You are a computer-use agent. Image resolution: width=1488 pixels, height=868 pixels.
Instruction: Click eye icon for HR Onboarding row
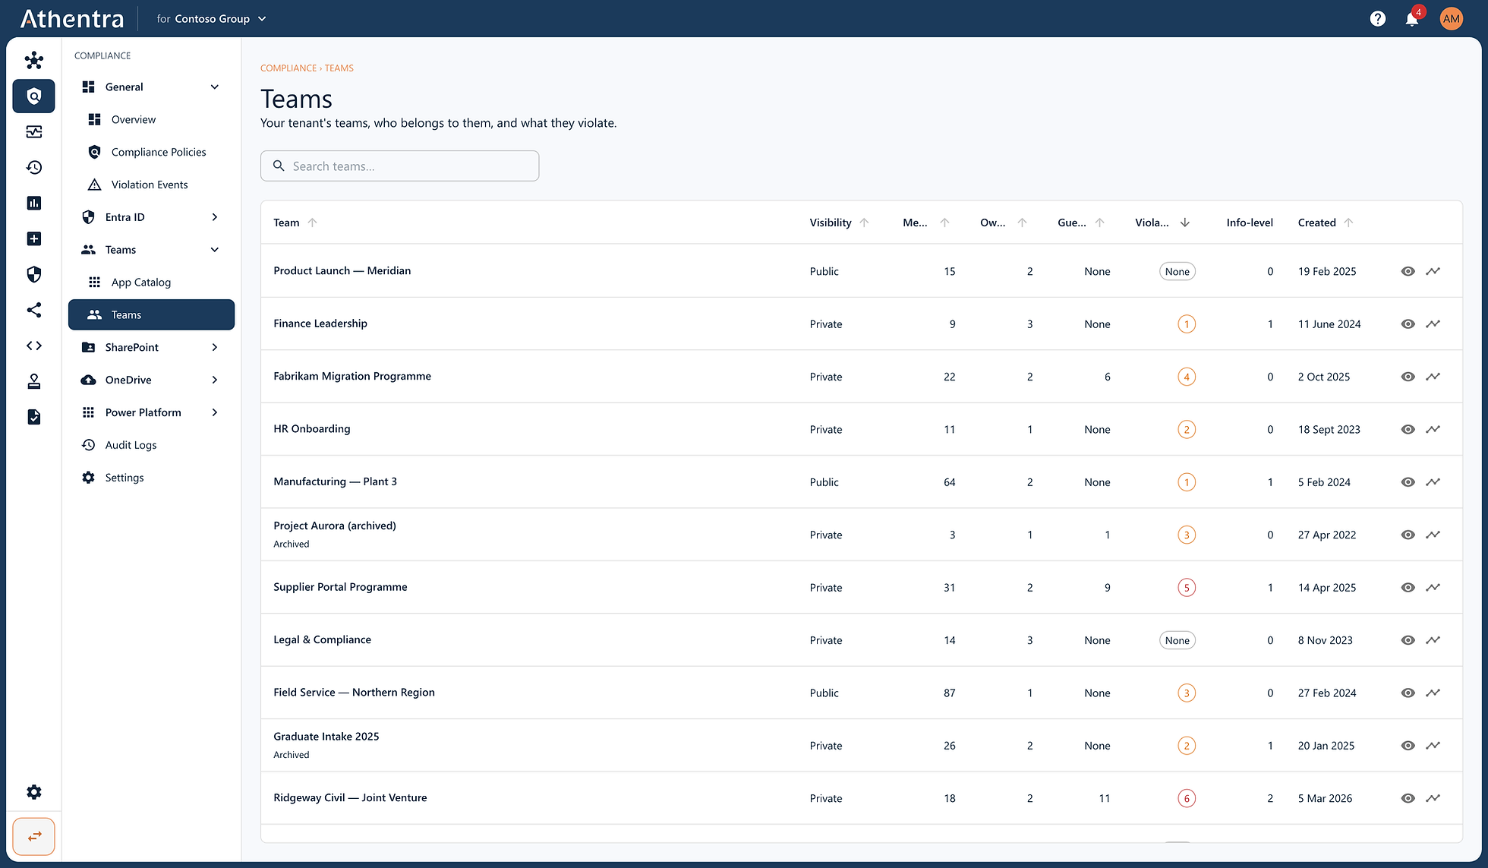point(1408,429)
